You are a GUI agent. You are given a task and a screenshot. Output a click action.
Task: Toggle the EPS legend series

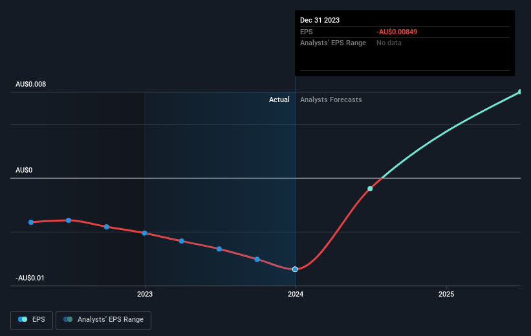click(32, 320)
